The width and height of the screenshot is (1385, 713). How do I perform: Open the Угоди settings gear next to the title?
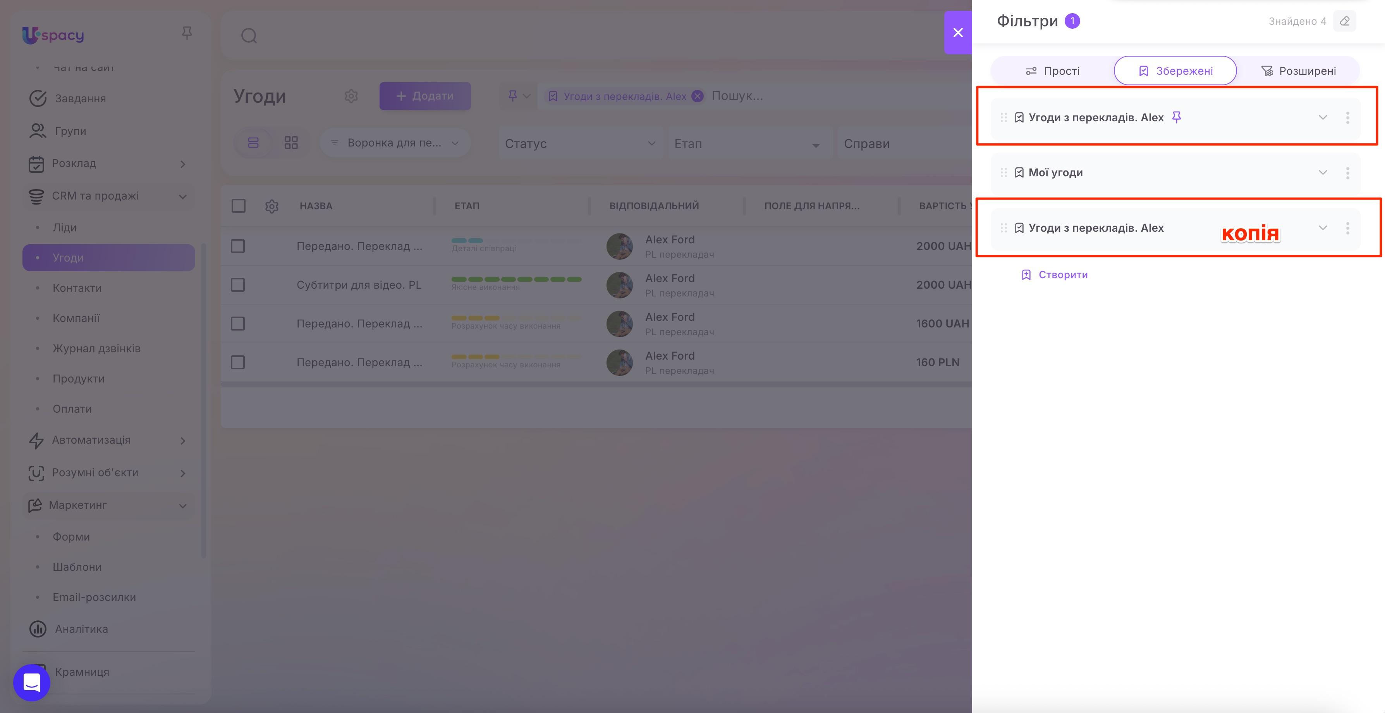[x=351, y=96]
